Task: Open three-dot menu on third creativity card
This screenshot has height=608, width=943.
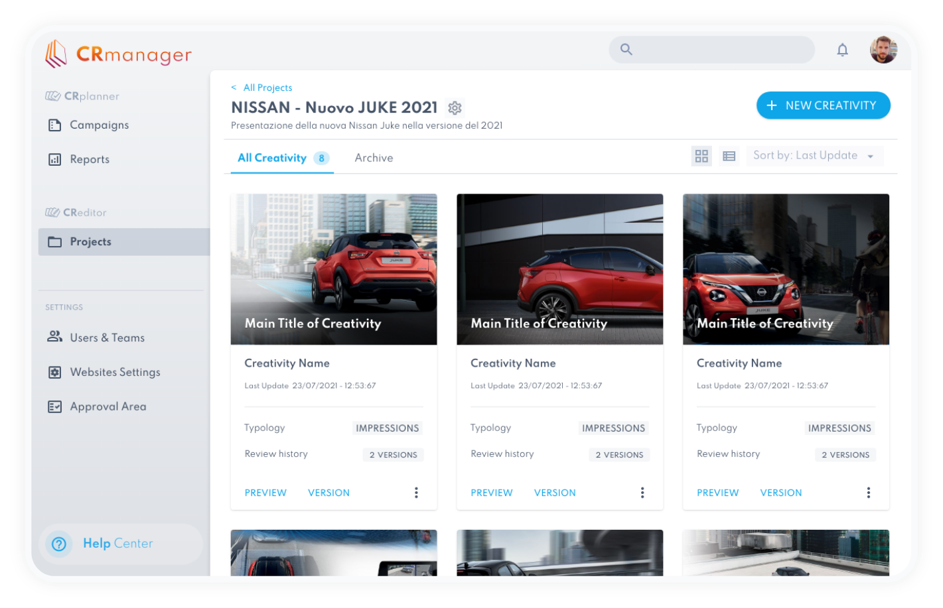Action: pyautogui.click(x=868, y=493)
